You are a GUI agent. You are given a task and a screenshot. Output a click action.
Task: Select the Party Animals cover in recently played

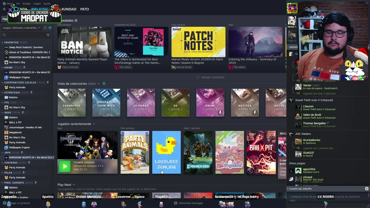click(x=135, y=153)
